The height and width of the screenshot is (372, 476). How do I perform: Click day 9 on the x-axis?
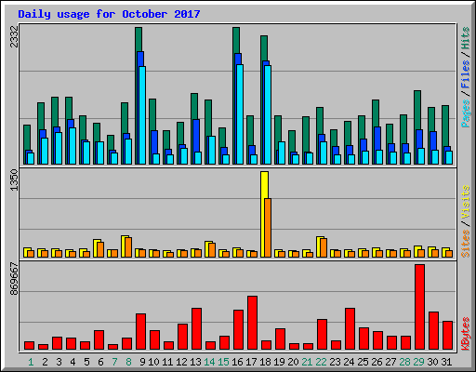[x=142, y=362]
